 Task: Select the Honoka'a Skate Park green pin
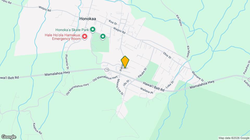pos(93,30)
